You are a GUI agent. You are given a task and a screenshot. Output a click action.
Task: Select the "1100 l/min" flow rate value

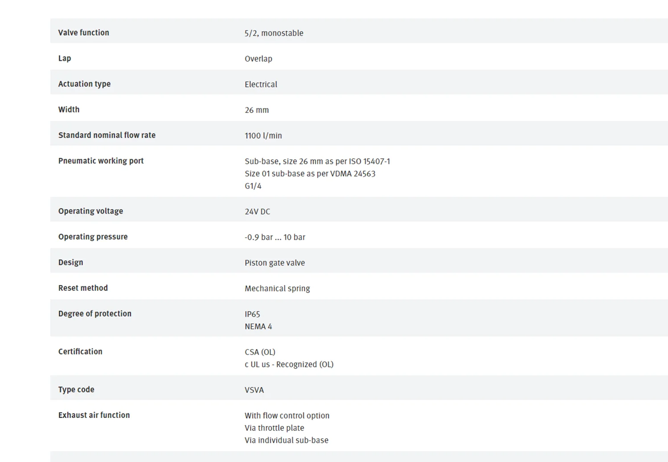[x=263, y=136]
